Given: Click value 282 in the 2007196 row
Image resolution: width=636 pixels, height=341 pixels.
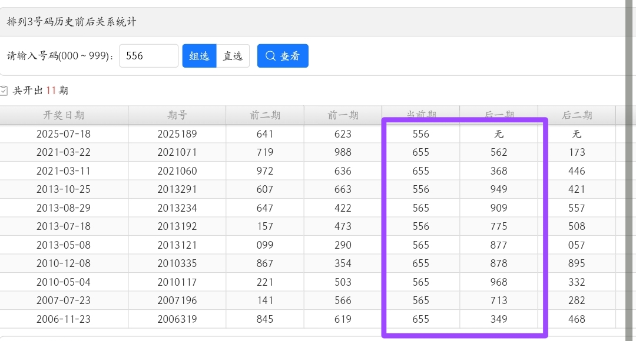Looking at the screenshot, I should (x=577, y=300).
